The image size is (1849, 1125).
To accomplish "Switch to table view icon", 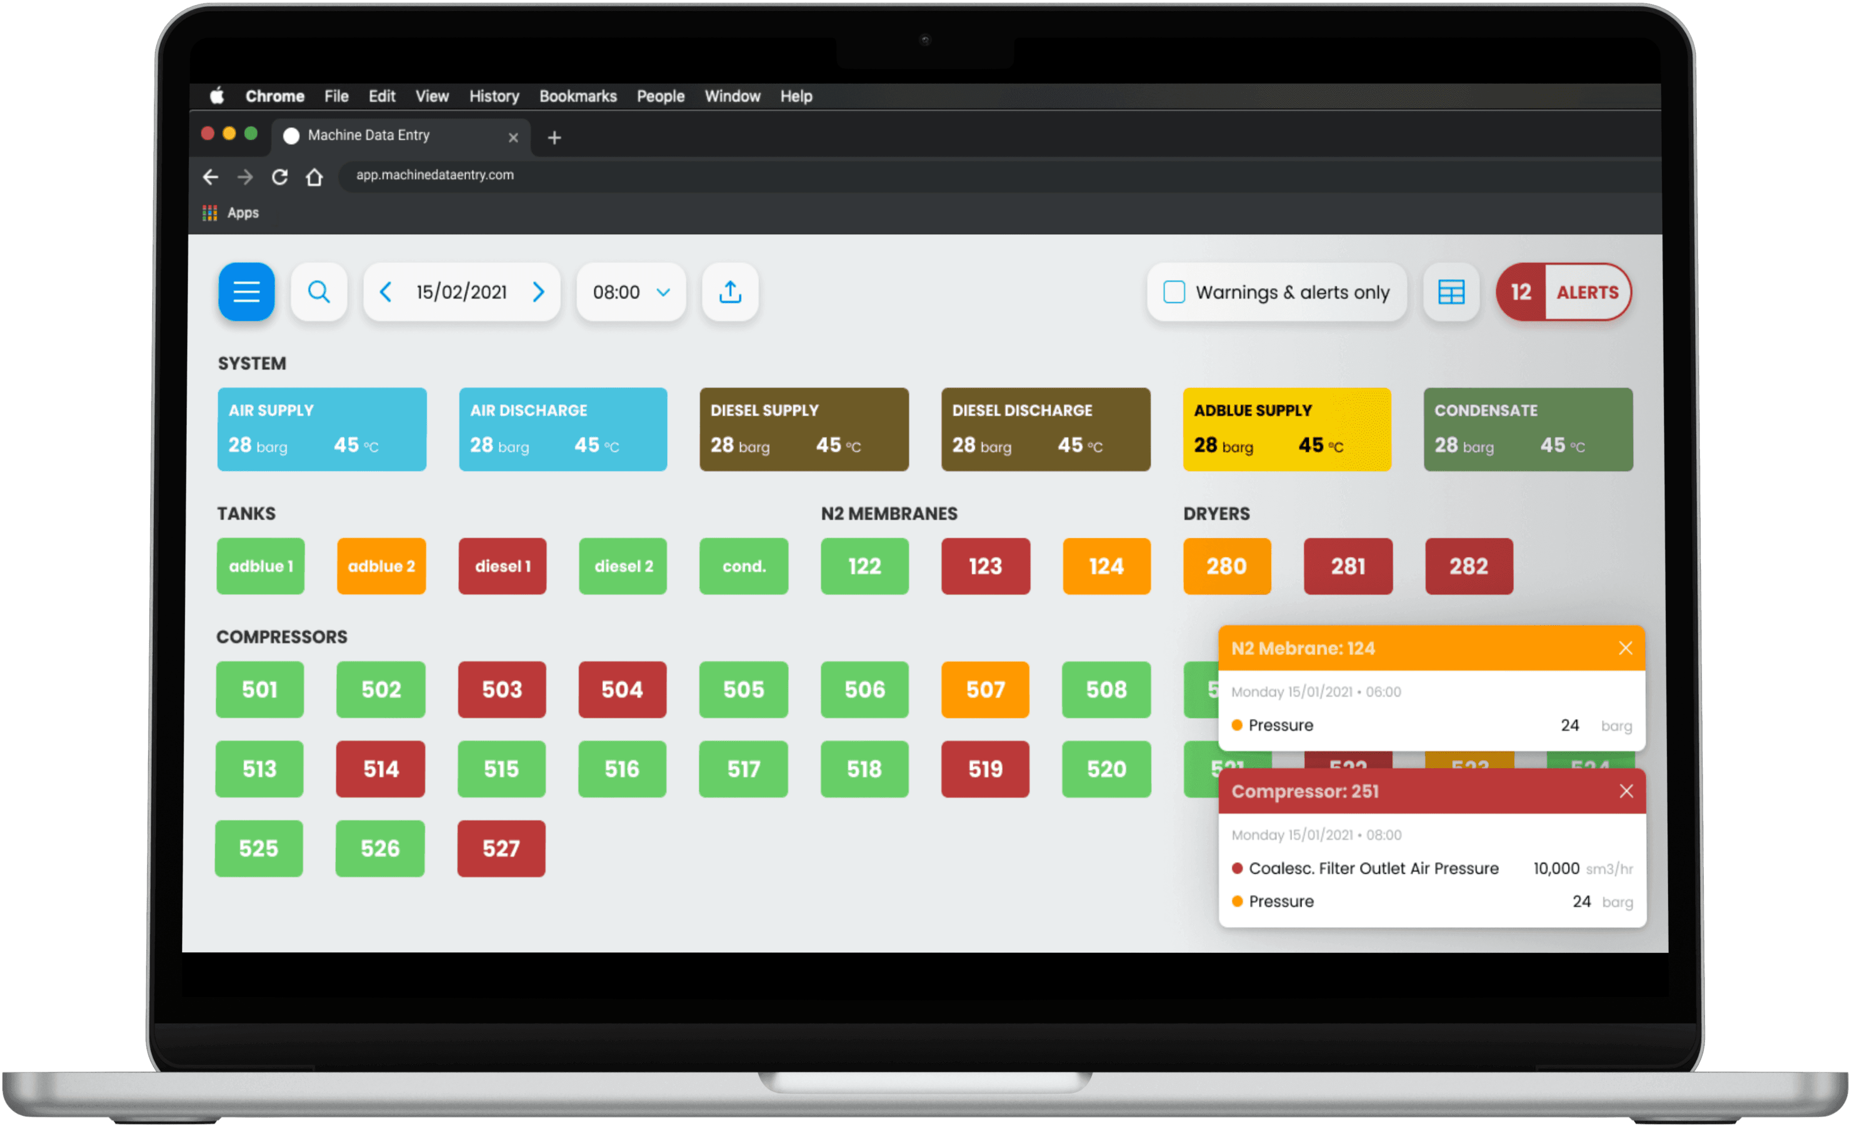I will pos(1450,292).
